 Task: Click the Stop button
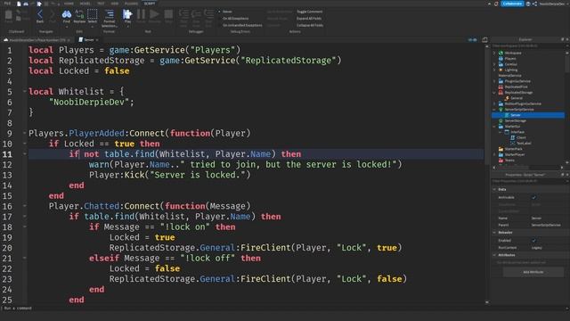coord(168,14)
